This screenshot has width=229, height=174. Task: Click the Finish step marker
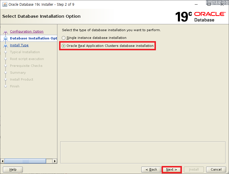point(5,86)
